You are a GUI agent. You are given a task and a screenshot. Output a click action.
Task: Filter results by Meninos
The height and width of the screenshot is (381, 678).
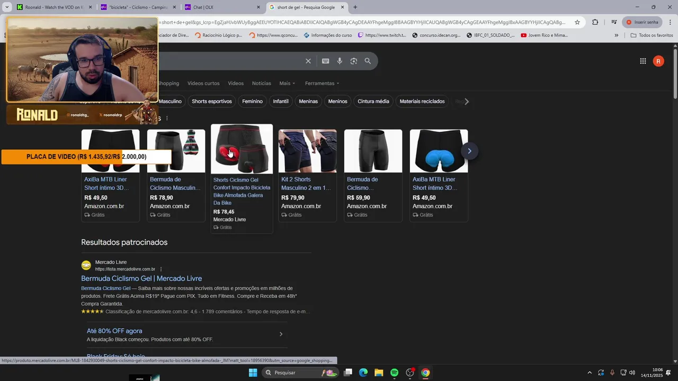click(337, 101)
